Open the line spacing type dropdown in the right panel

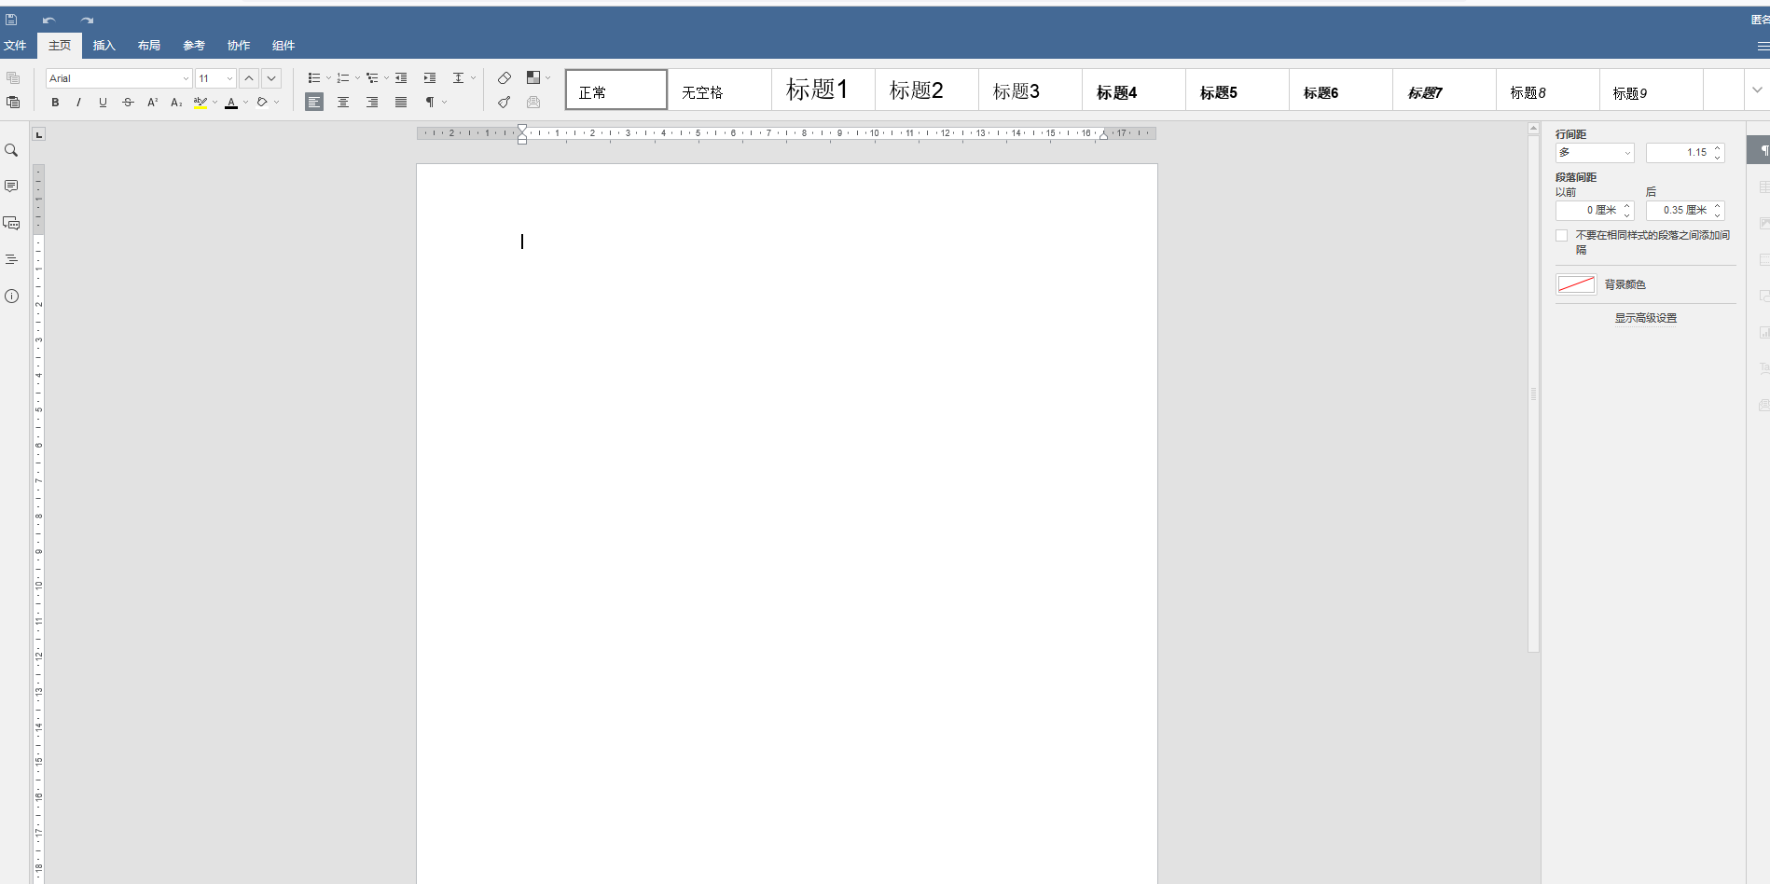pyautogui.click(x=1595, y=153)
